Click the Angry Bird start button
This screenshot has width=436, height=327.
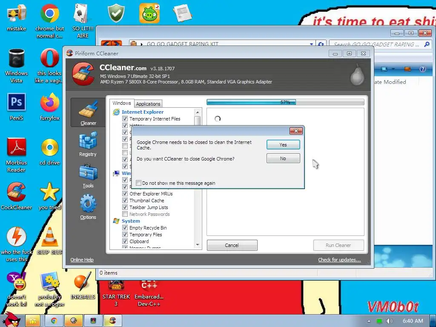click(11, 320)
